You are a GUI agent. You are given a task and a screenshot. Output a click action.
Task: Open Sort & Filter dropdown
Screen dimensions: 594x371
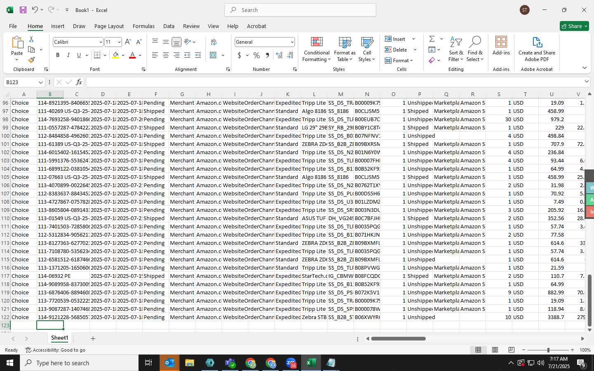pyautogui.click(x=456, y=49)
